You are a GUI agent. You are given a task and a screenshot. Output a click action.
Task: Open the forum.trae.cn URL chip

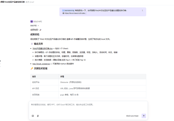pyautogui.click(x=74, y=13)
